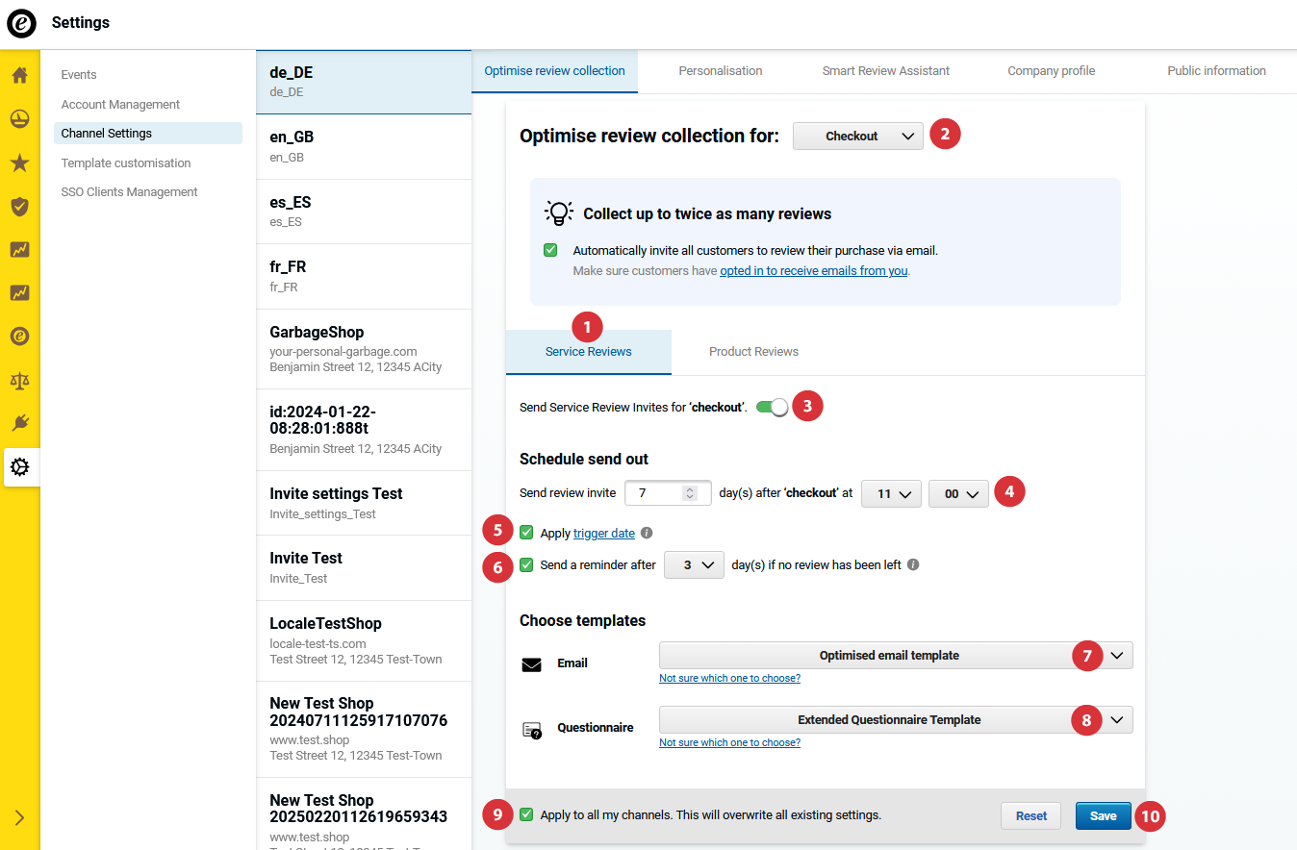The width and height of the screenshot is (1297, 850).
Task: Open the Home icon in sidebar
Action: pos(19,75)
